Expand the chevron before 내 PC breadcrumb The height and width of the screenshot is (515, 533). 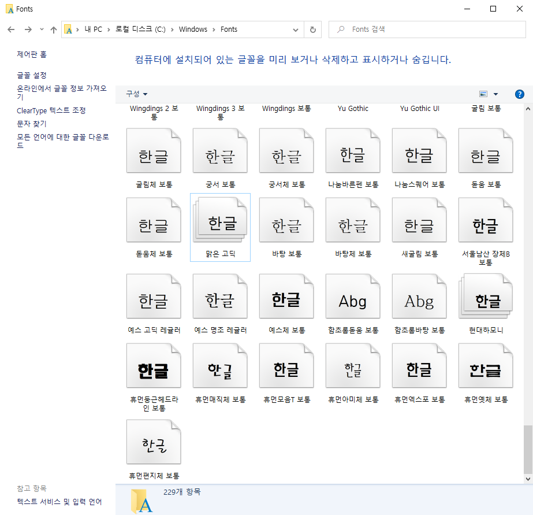pyautogui.click(x=77, y=29)
